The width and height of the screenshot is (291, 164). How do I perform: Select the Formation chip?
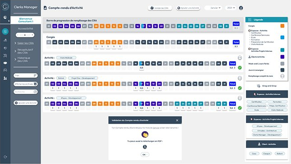click(x=277, y=102)
